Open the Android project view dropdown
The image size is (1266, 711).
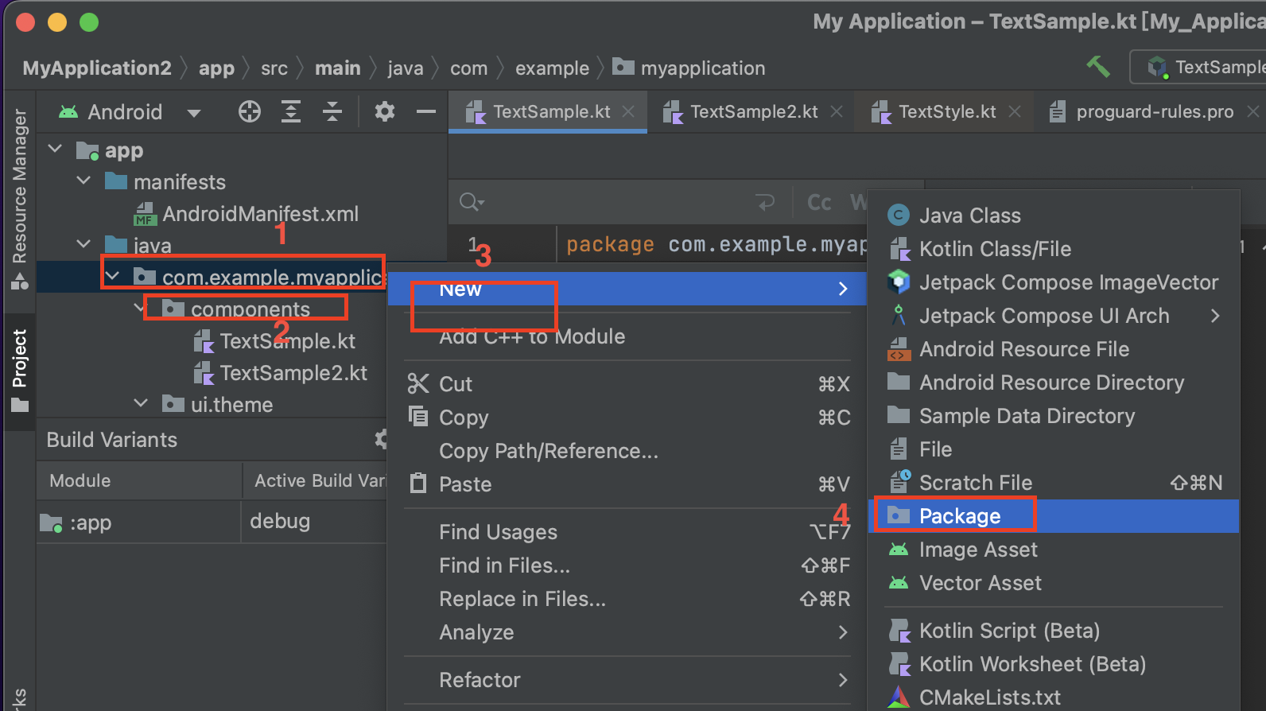point(130,112)
